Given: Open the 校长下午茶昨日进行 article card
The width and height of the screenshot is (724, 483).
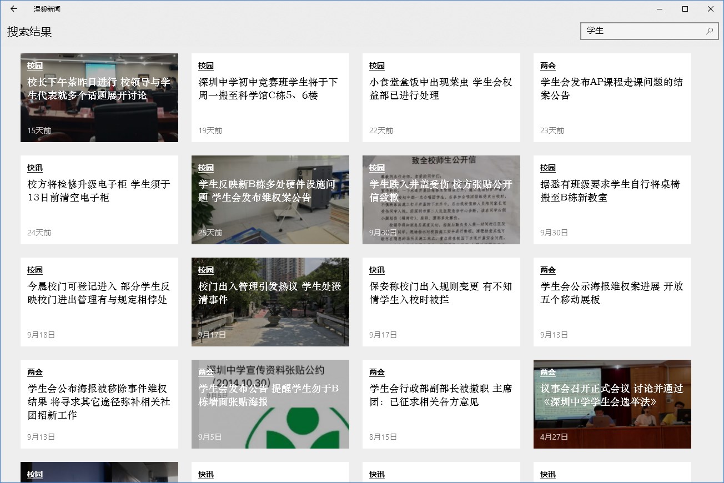Looking at the screenshot, I should click(x=99, y=98).
